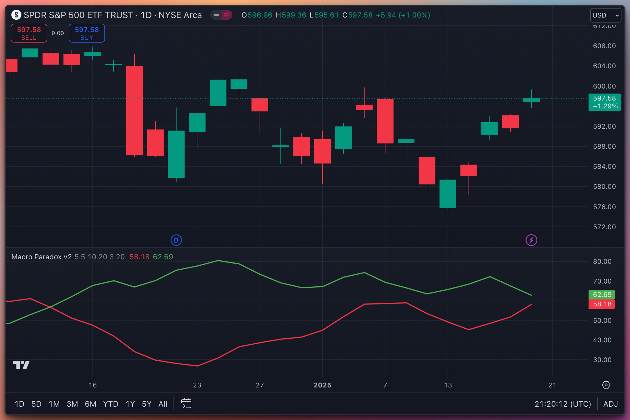The height and width of the screenshot is (420, 630).
Task: Click the 597.58 BUY button
Action: point(87,33)
